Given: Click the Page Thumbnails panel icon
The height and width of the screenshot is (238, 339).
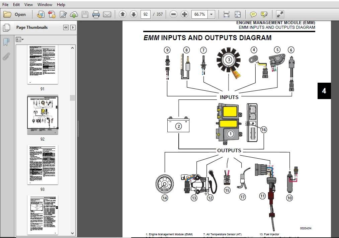Looking at the screenshot, I should pos(6,27).
